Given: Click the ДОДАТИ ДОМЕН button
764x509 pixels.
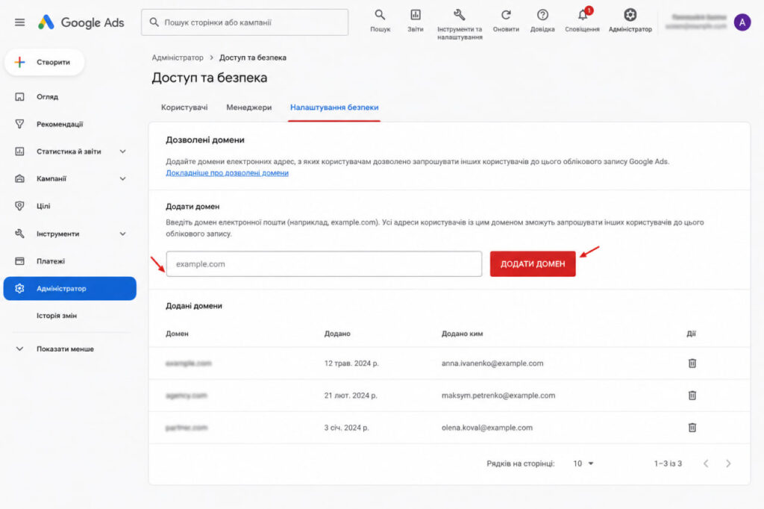Looking at the screenshot, I should tap(533, 263).
